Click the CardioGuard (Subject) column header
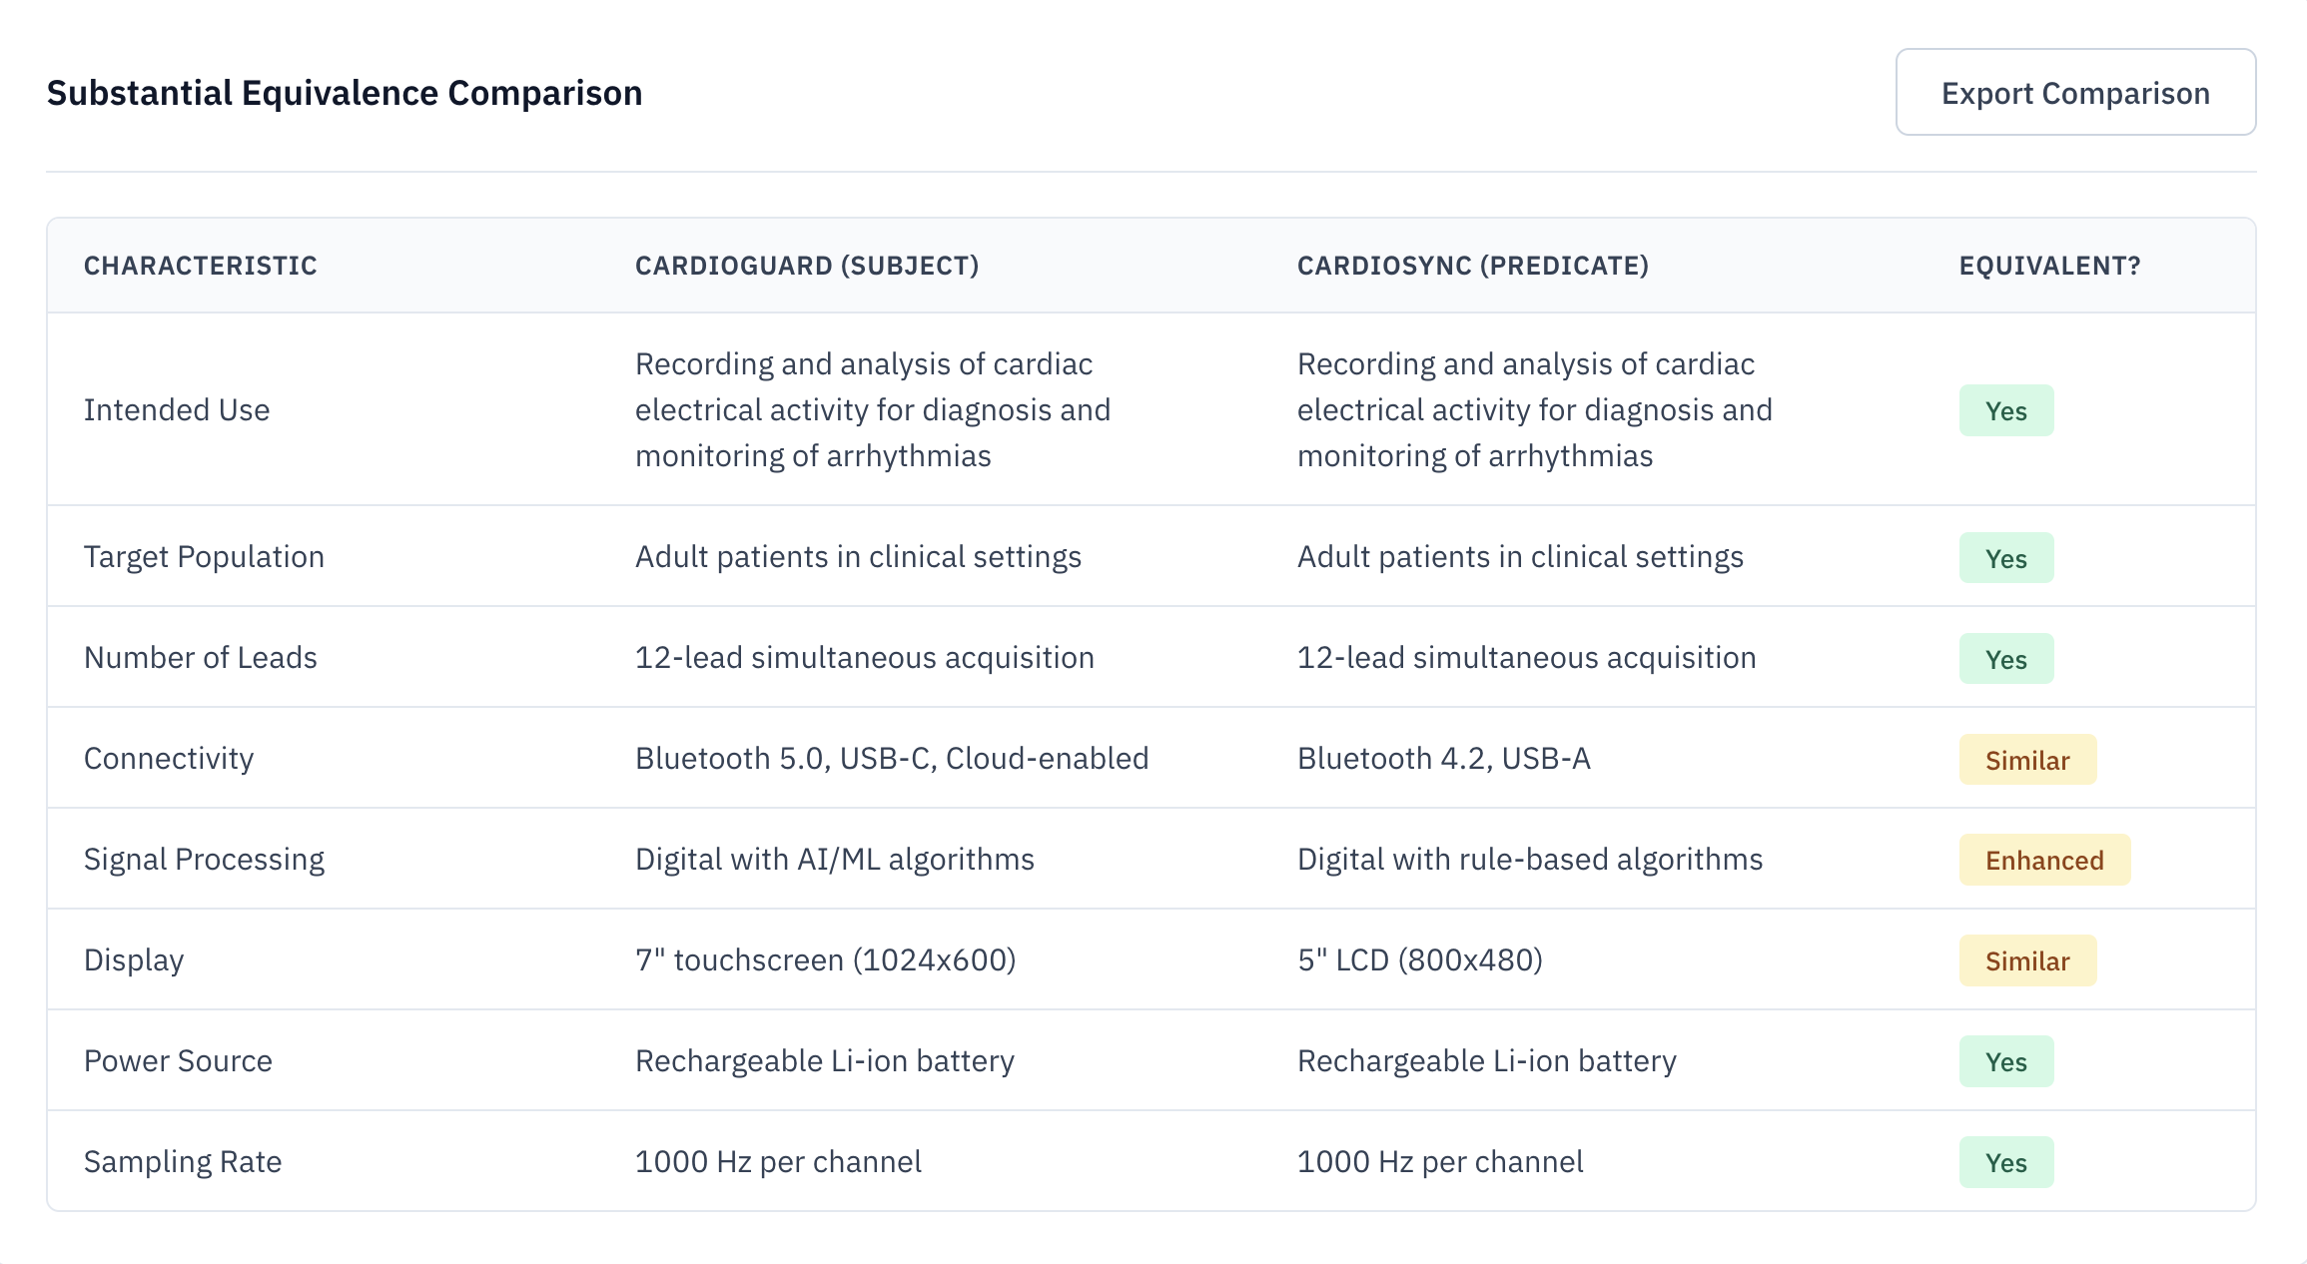This screenshot has height=1264, width=2307. [806, 266]
